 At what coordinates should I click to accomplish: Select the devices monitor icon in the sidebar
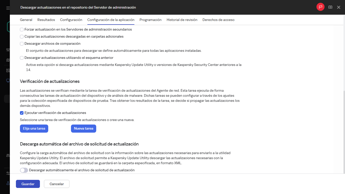click(7, 80)
